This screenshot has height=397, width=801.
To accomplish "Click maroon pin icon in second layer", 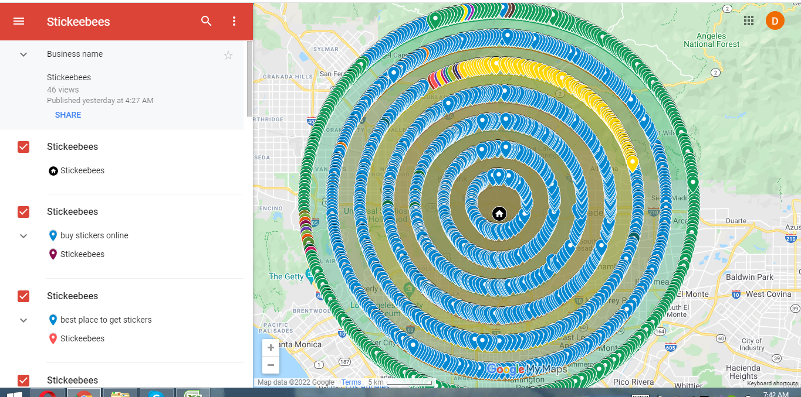I will click(53, 254).
